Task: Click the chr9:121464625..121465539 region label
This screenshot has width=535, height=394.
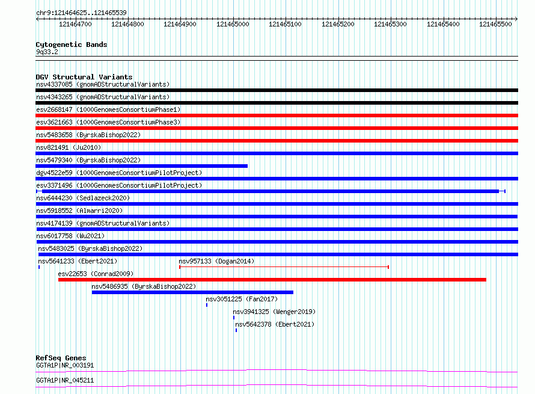Action: tap(81, 13)
